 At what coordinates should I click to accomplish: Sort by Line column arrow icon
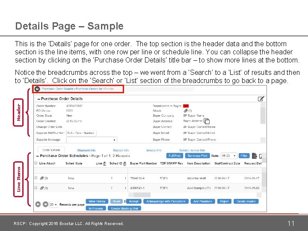tap(104, 163)
